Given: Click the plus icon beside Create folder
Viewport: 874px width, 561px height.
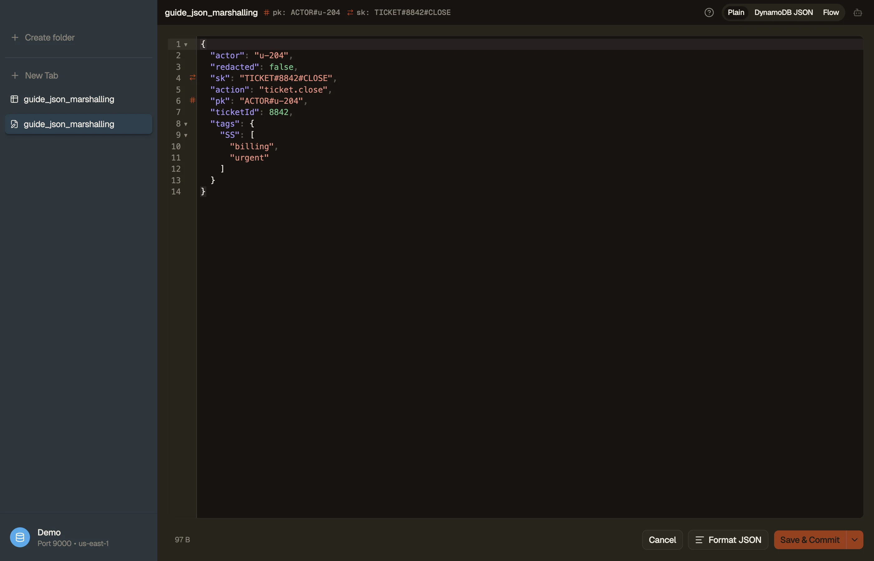Looking at the screenshot, I should 15,37.
